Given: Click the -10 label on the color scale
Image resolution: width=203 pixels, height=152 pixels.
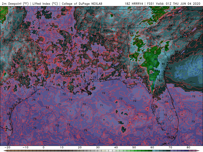Looking at the screenshot, I should (x=25, y=147).
